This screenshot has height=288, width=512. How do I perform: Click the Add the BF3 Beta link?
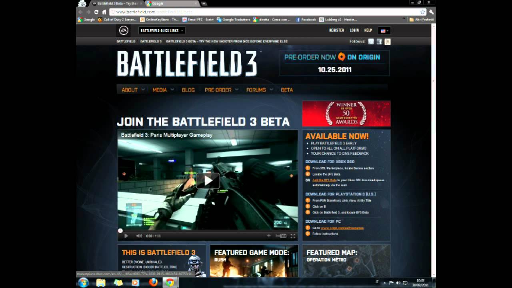(x=324, y=180)
